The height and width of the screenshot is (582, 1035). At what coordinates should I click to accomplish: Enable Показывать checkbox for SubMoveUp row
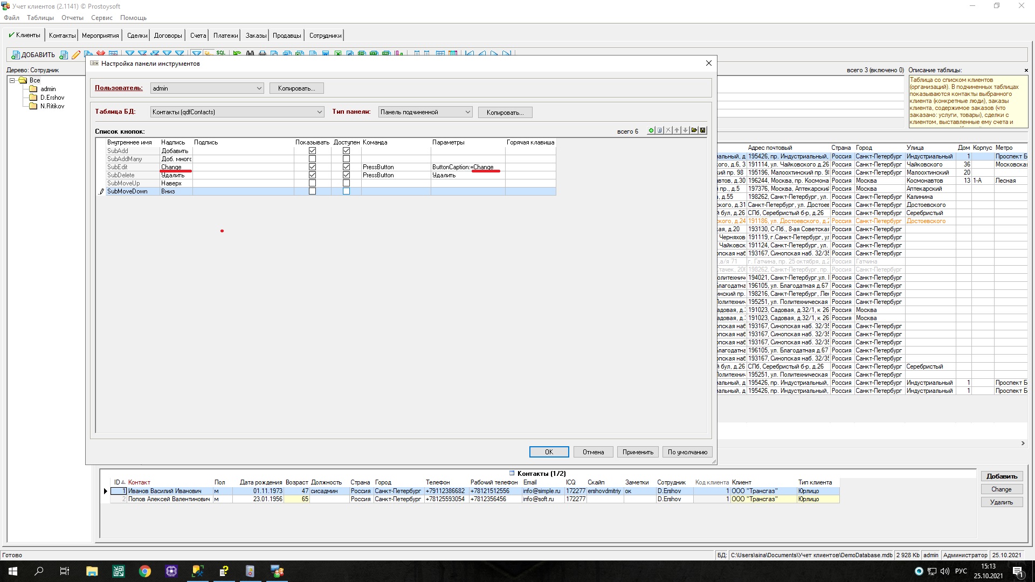pyautogui.click(x=312, y=183)
